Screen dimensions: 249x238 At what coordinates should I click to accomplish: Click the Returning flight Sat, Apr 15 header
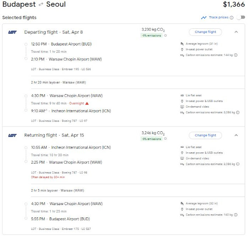(54, 135)
